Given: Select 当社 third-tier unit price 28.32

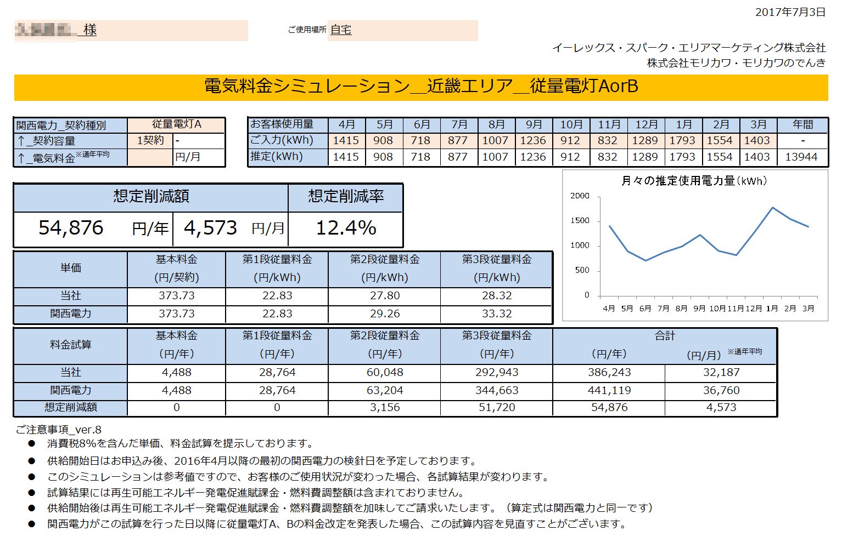Looking at the screenshot, I should tap(497, 296).
